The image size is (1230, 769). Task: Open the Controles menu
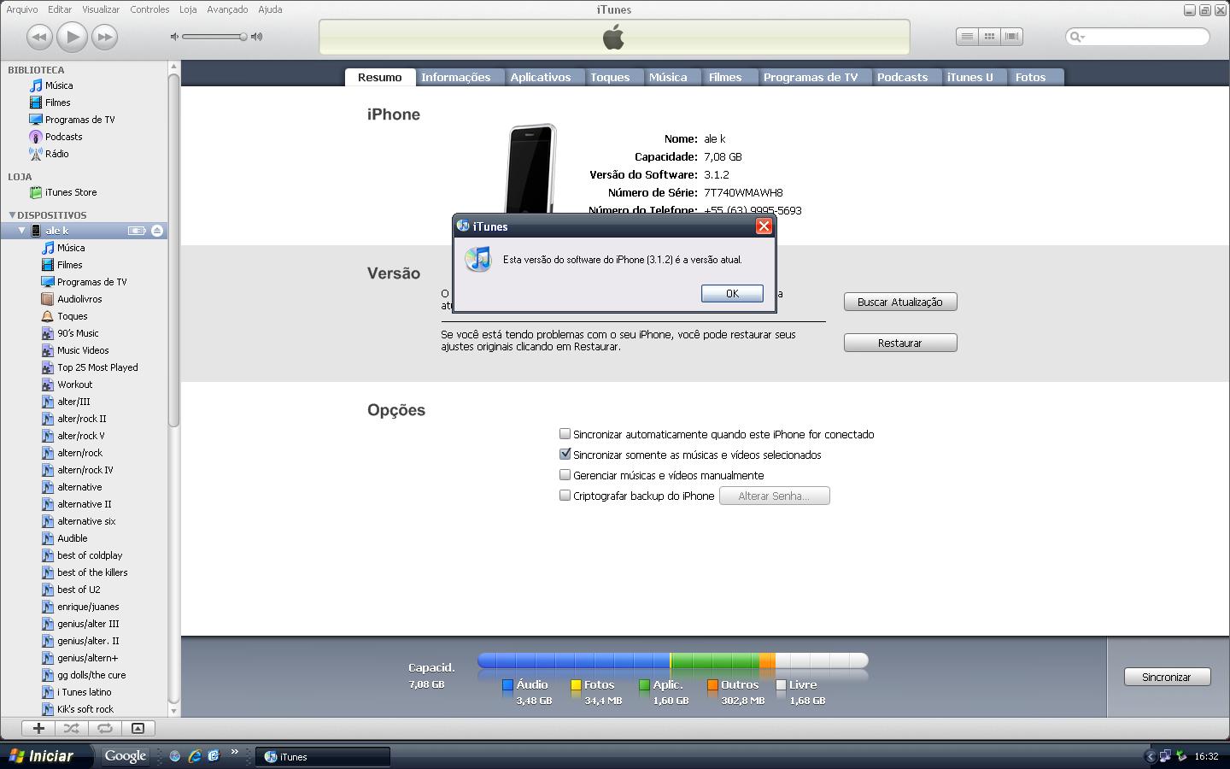click(x=149, y=9)
